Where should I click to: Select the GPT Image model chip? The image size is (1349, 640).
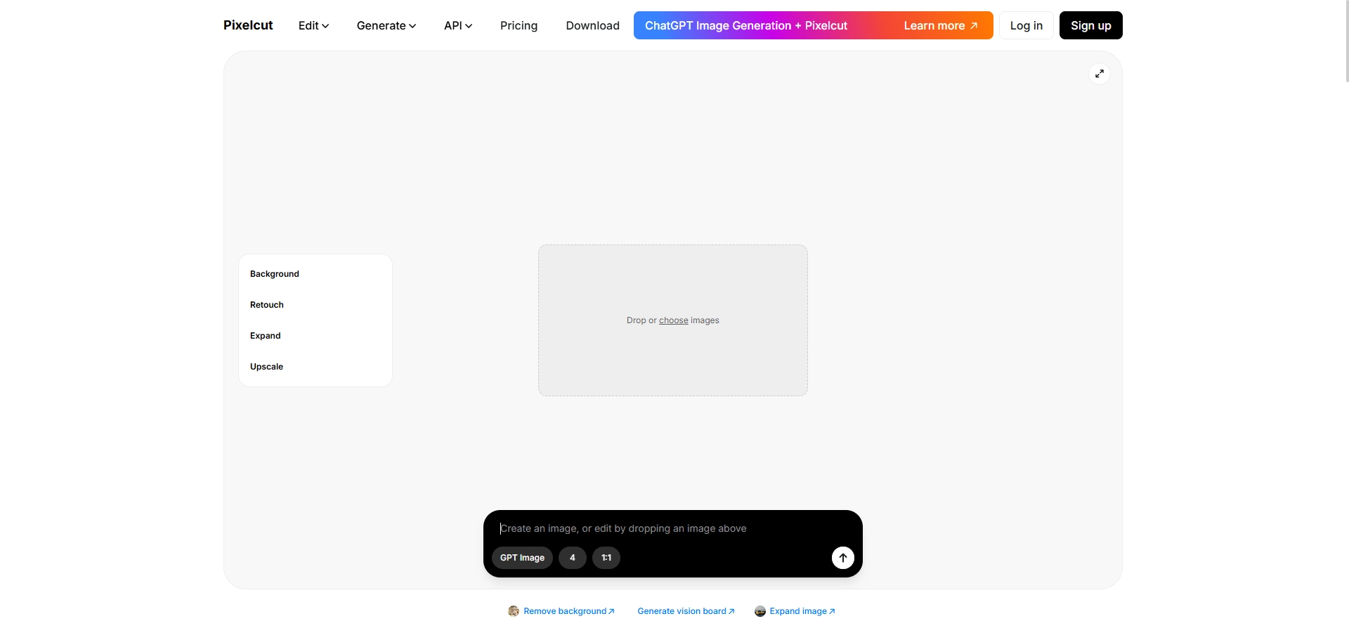522,558
